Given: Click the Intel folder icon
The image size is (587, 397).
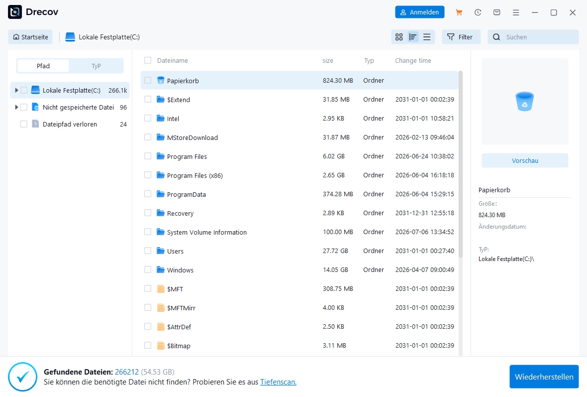Looking at the screenshot, I should click(x=161, y=118).
